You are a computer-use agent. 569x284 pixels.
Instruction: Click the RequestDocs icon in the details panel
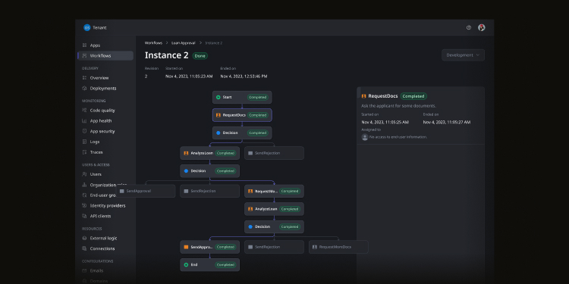point(363,96)
